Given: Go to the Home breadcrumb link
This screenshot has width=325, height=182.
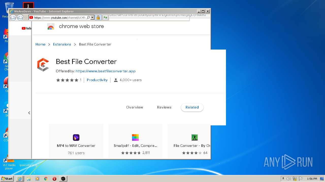Looking at the screenshot, I should (40, 44).
